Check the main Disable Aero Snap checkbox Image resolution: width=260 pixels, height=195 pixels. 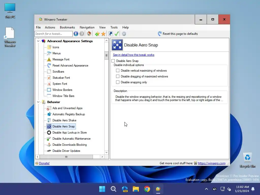tap(113, 61)
